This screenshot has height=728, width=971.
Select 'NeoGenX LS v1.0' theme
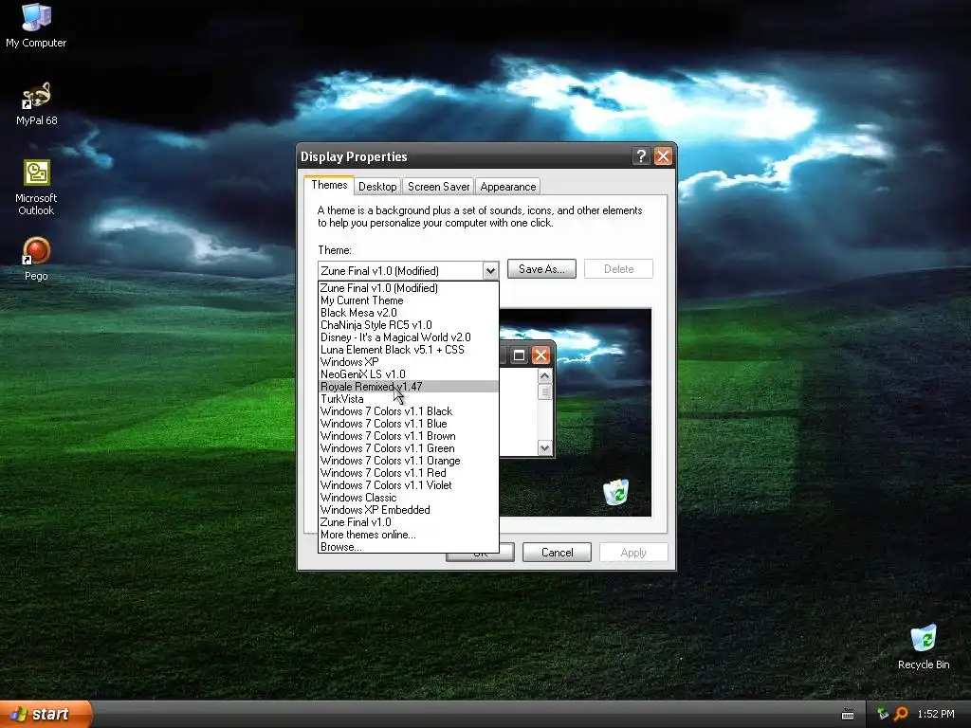coord(408,374)
